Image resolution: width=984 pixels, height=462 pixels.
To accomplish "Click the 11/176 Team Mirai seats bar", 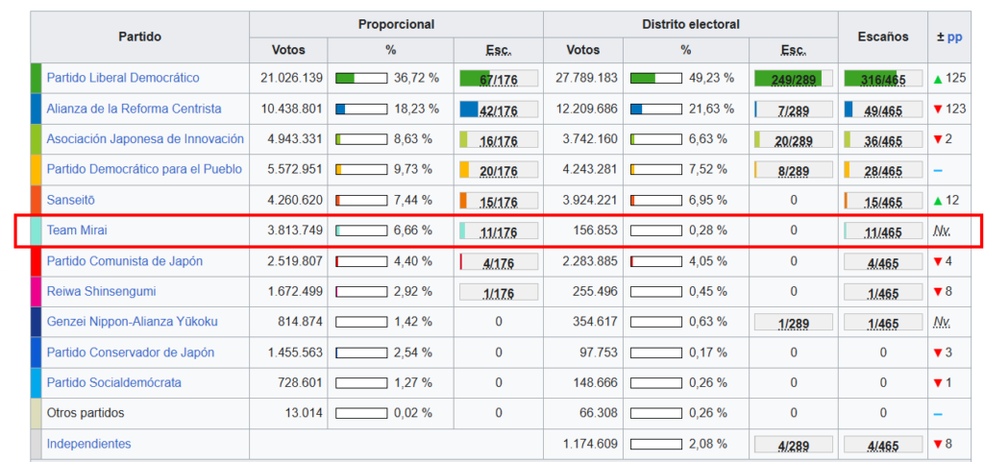I will click(499, 231).
